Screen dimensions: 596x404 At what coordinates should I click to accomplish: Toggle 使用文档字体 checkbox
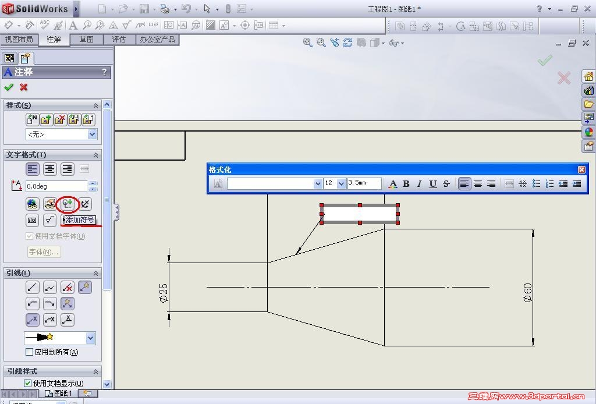click(x=29, y=236)
